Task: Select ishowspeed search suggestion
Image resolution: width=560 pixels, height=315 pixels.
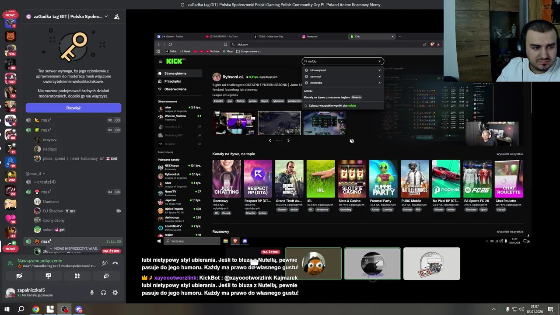Action: [x=318, y=70]
